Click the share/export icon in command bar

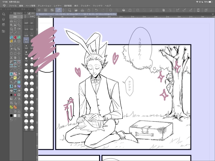pos(89,10)
